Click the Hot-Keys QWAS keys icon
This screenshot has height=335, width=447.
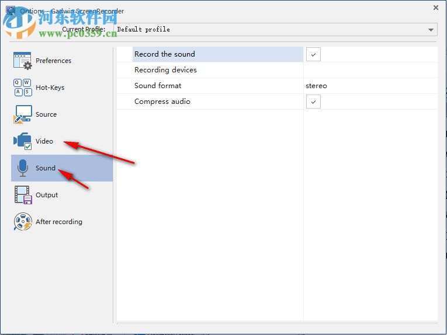[23, 88]
